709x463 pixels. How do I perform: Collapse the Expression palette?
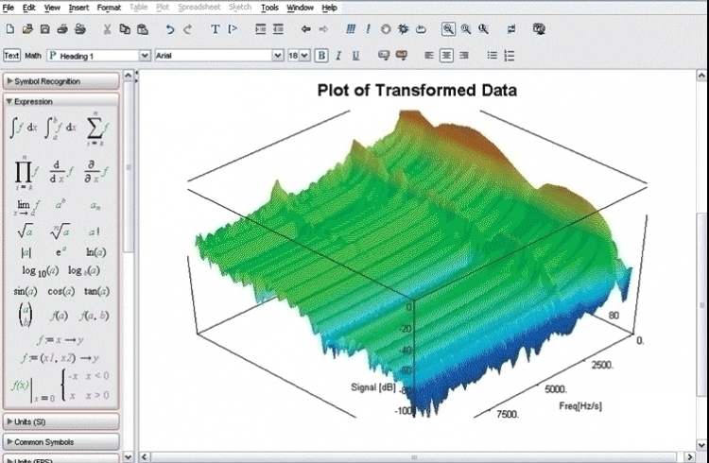click(61, 102)
